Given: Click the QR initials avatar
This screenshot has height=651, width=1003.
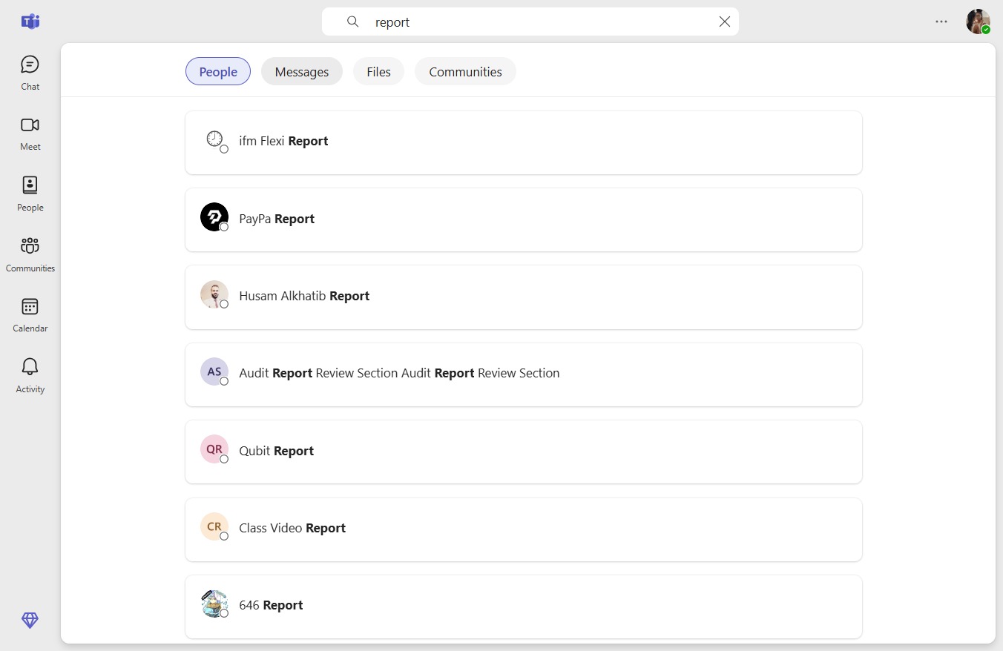Looking at the screenshot, I should coord(214,449).
